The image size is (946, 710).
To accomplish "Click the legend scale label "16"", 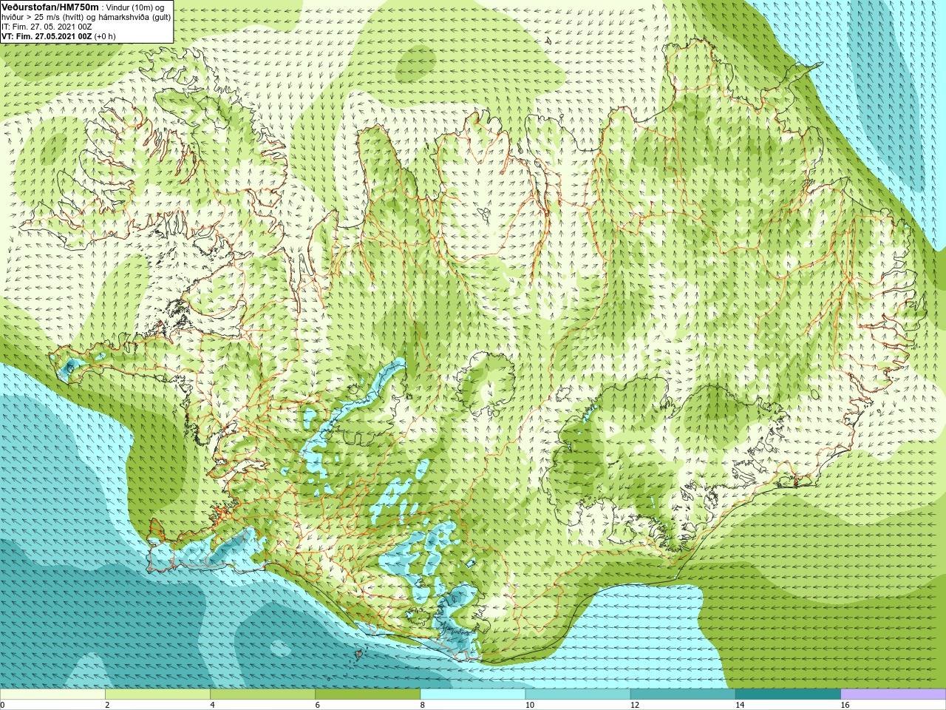I will point(845,705).
